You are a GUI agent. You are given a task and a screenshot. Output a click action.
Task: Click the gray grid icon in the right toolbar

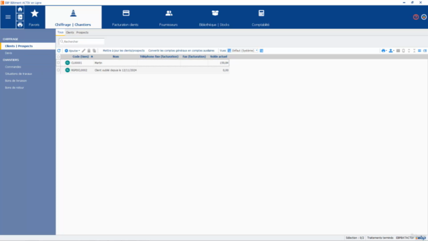coord(399,51)
